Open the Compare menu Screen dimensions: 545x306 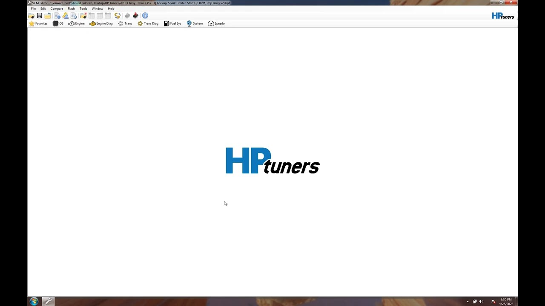pyautogui.click(x=57, y=8)
